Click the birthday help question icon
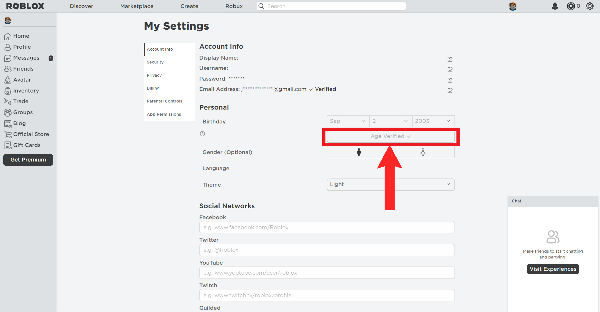The width and height of the screenshot is (600, 312). 202,134
